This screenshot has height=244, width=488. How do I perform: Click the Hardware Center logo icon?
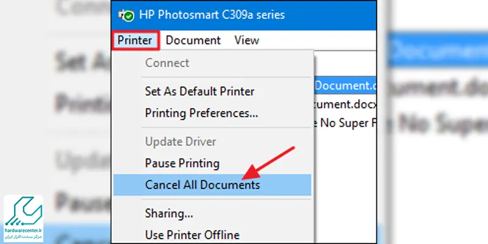click(23, 211)
